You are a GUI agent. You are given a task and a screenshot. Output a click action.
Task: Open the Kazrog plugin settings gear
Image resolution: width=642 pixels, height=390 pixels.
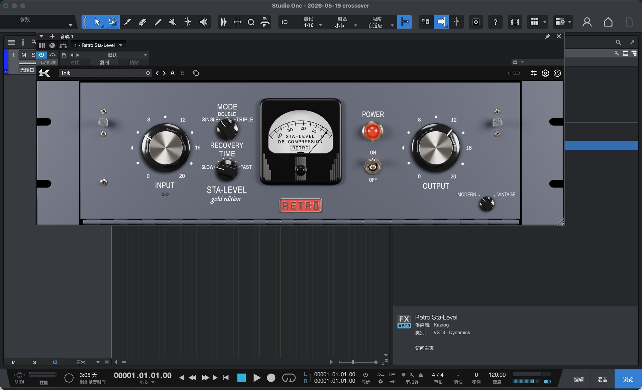pyautogui.click(x=545, y=73)
